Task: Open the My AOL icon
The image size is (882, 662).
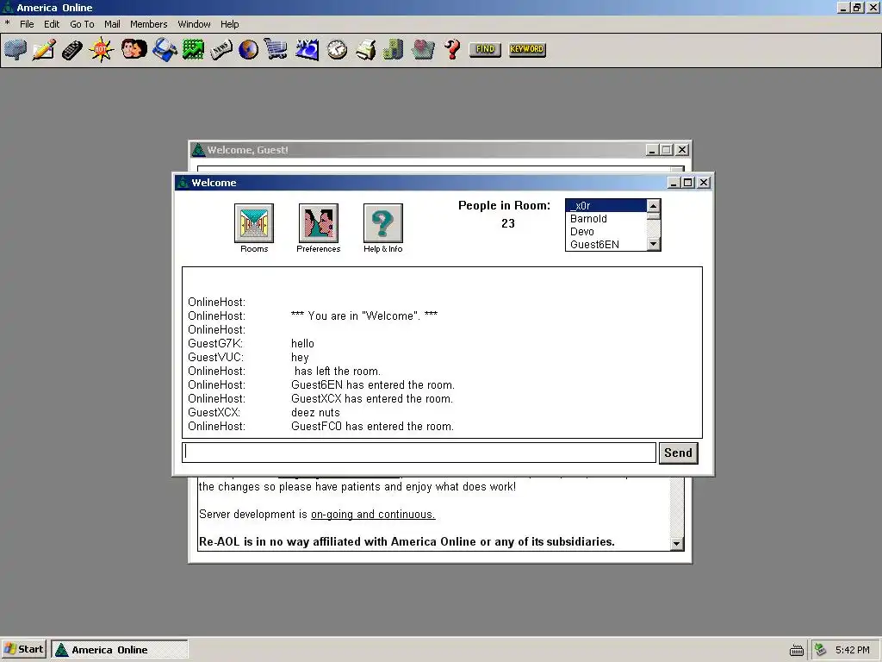Action: pos(307,49)
